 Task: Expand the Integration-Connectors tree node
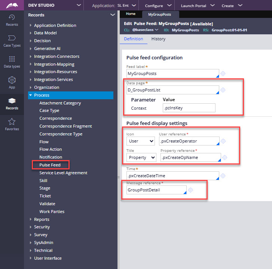[x=31, y=56]
